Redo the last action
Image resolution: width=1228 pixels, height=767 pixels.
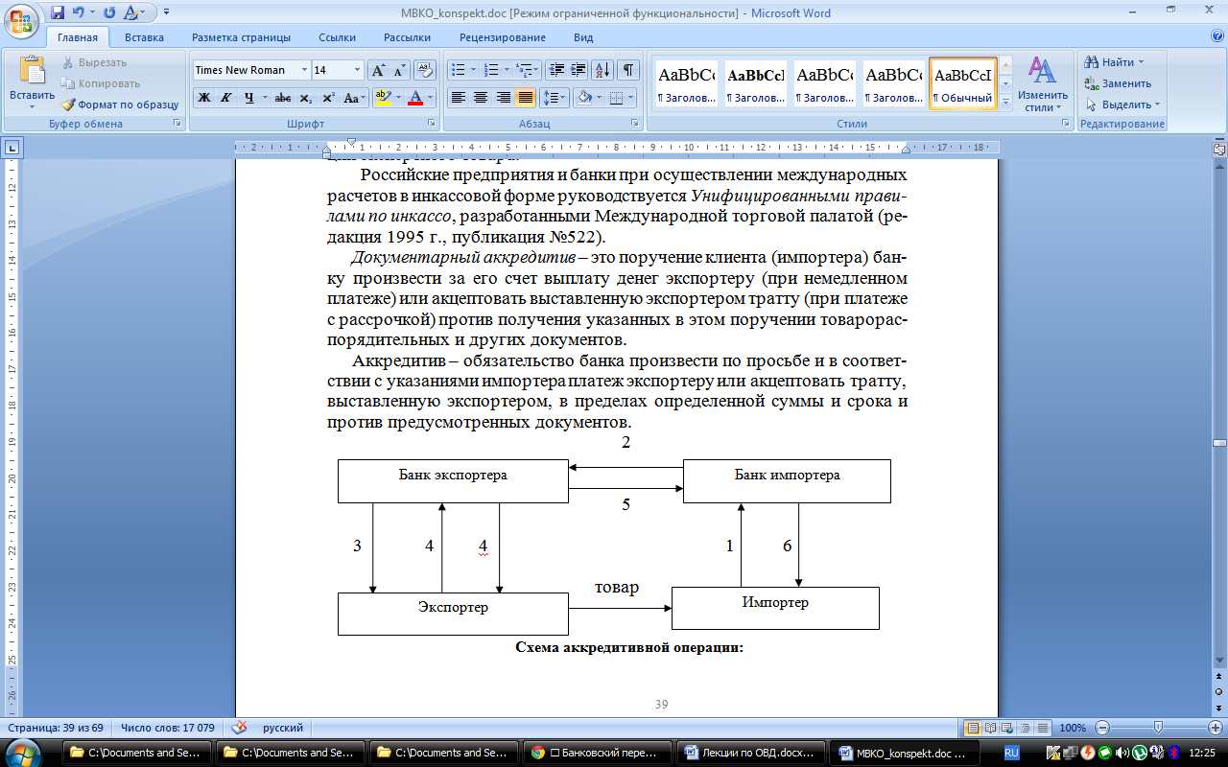[109, 12]
